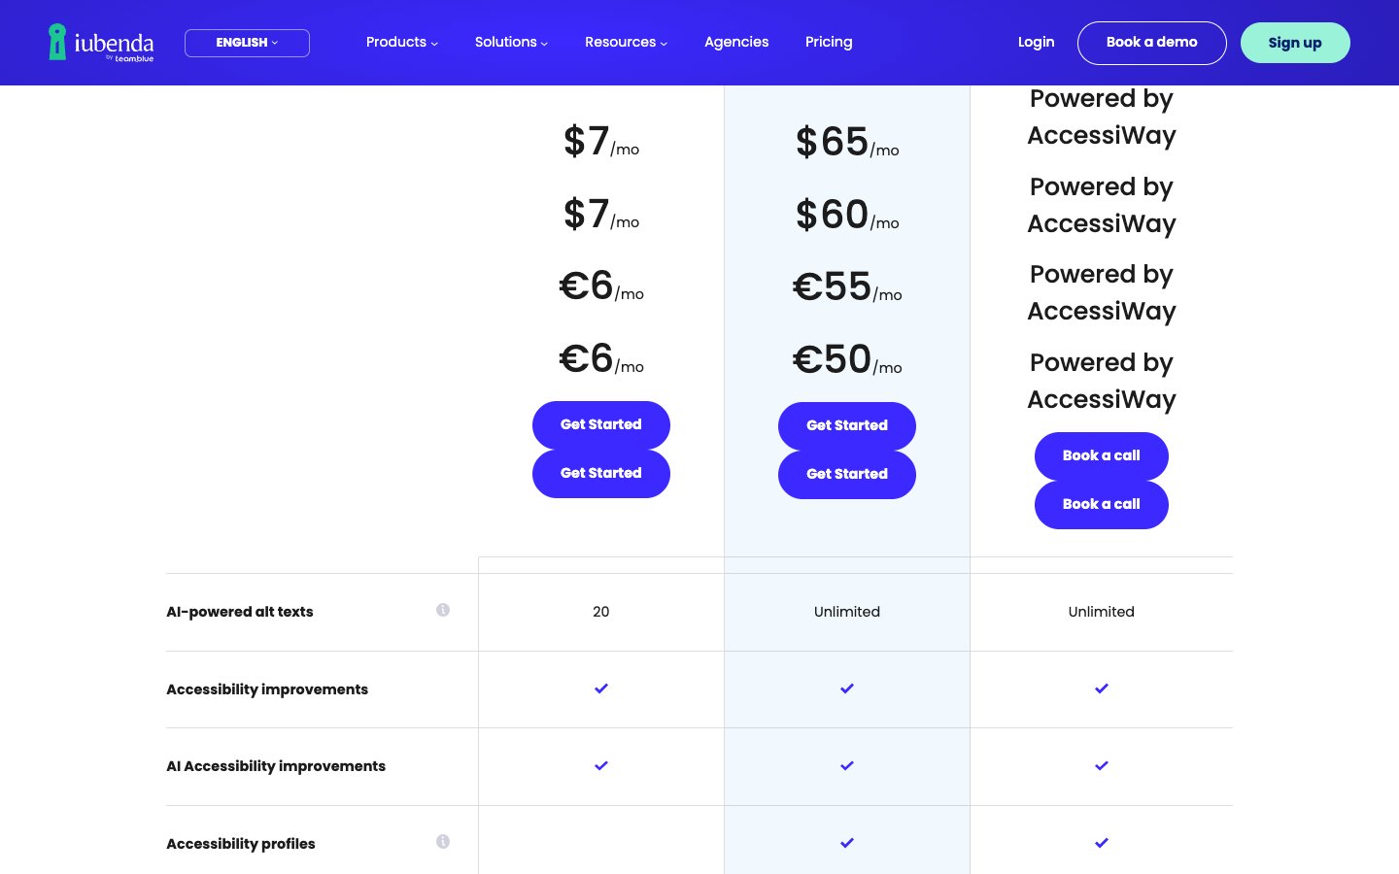Screen dimensions: 1399x874
Task: Click Accessibility profiles checkmark in $65 plan column
Action: coord(847,843)
